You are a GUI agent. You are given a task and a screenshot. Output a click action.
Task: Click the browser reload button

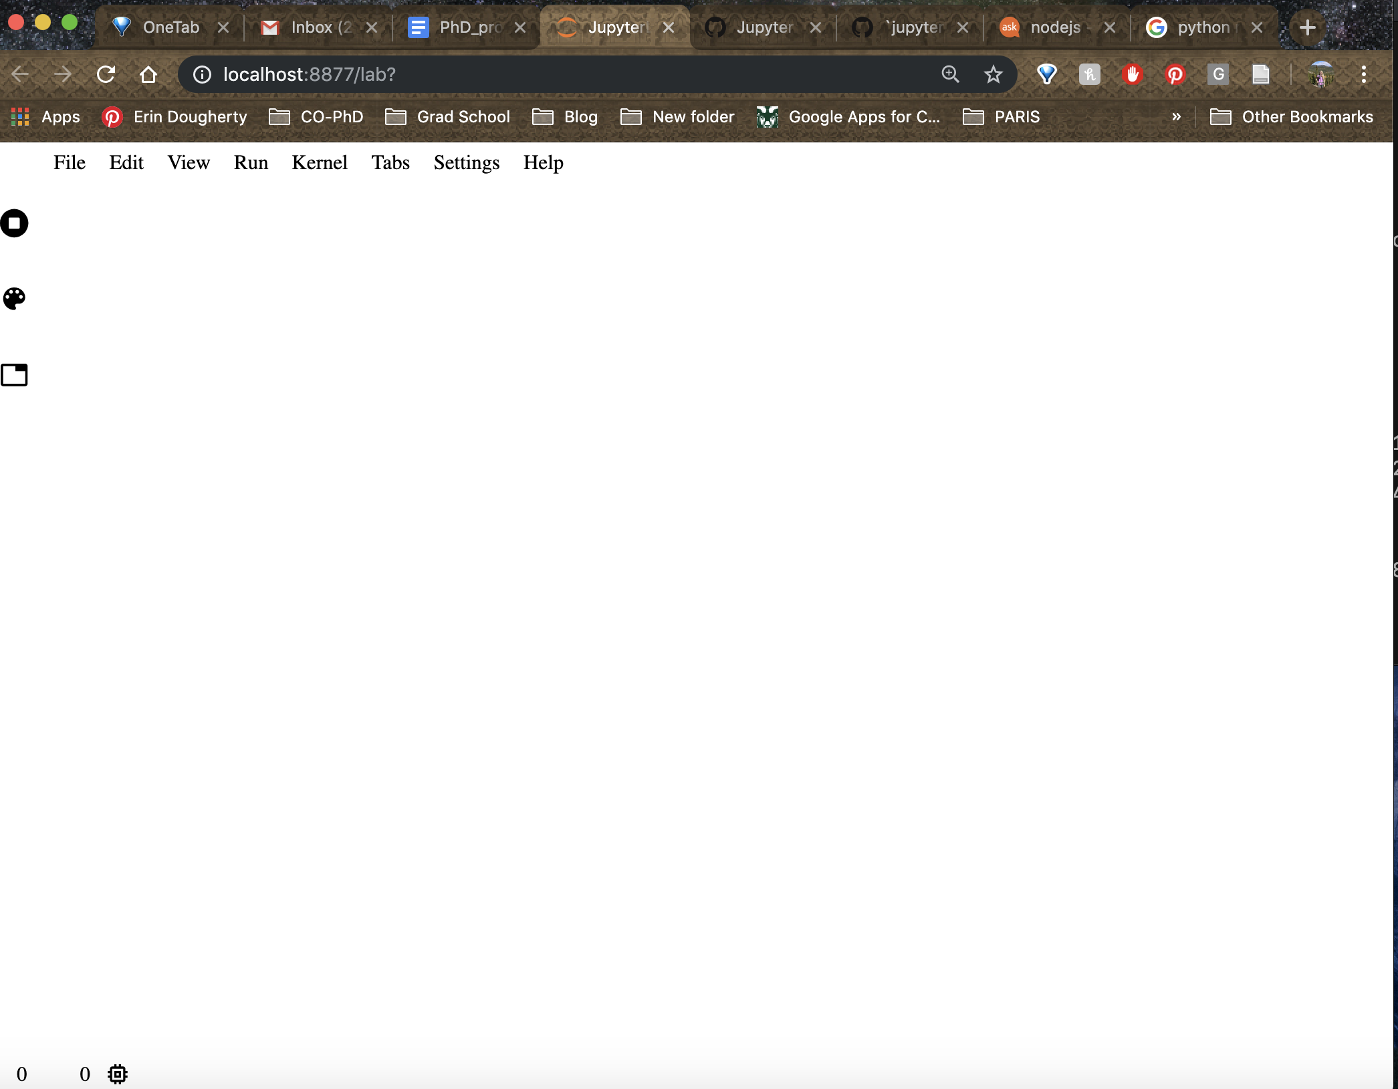click(x=106, y=74)
